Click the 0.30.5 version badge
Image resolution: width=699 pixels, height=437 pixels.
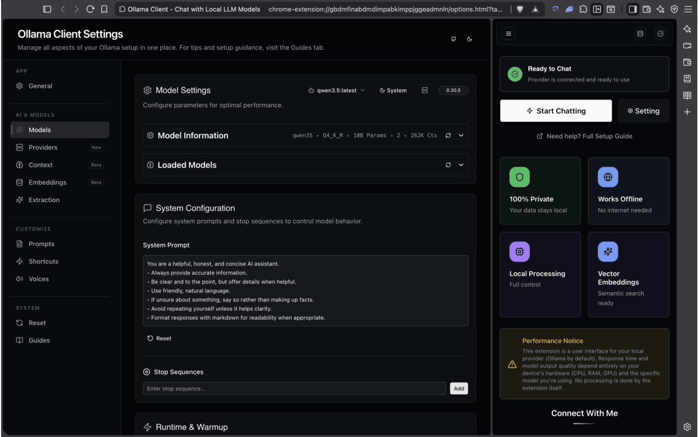point(453,90)
